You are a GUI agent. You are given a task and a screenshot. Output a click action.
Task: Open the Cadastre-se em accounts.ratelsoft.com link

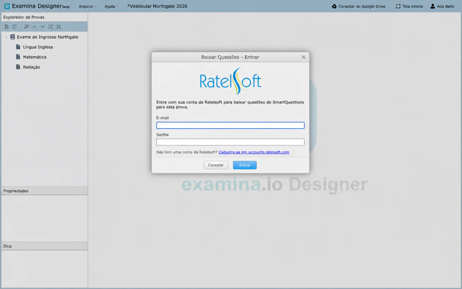[254, 152]
